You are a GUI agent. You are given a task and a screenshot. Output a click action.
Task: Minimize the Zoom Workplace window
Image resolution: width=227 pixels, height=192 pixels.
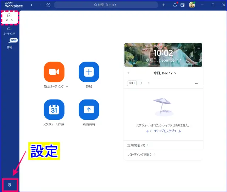(x=202, y=5)
